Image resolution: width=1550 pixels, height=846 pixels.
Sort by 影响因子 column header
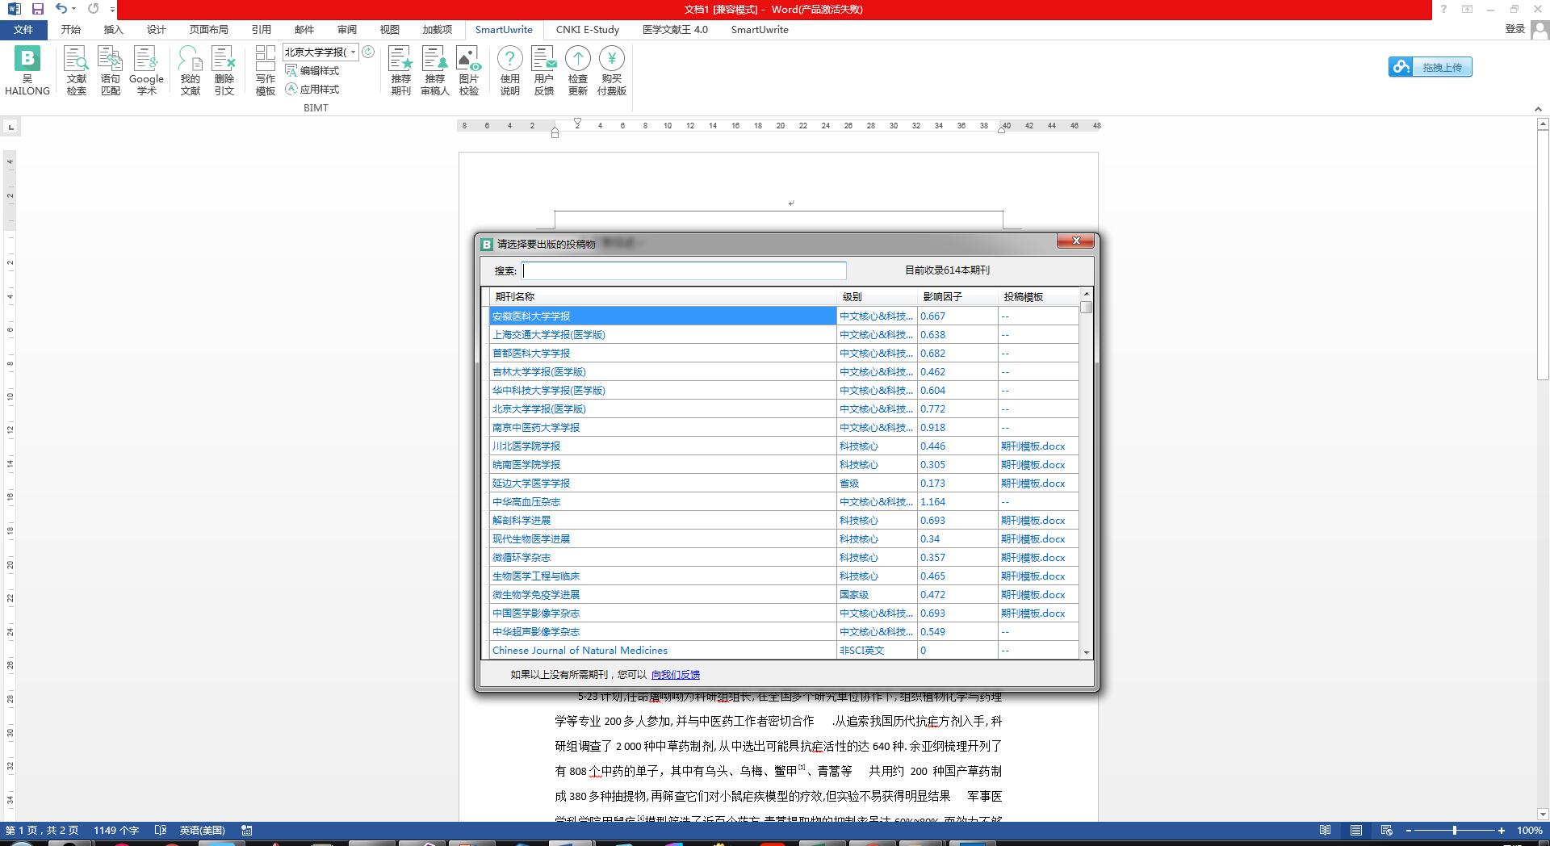[957, 297]
